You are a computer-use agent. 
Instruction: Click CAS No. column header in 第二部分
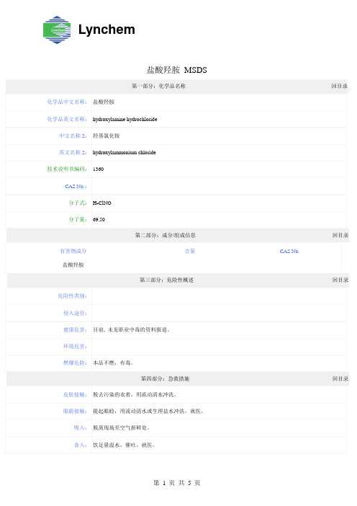[289, 251]
